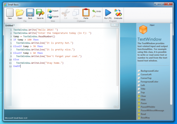The height and width of the screenshot is (124, 177).
Task: Click the temp = TextWindow.ReadNumber() line
Action: (34, 37)
